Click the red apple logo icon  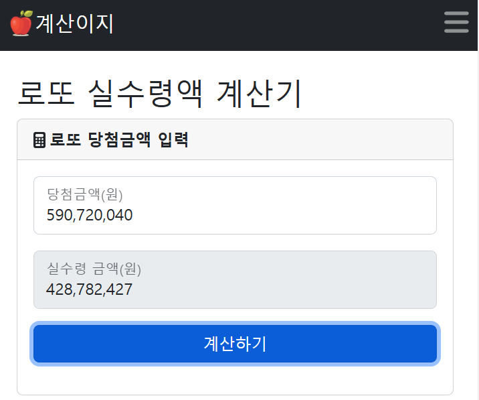tap(21, 23)
